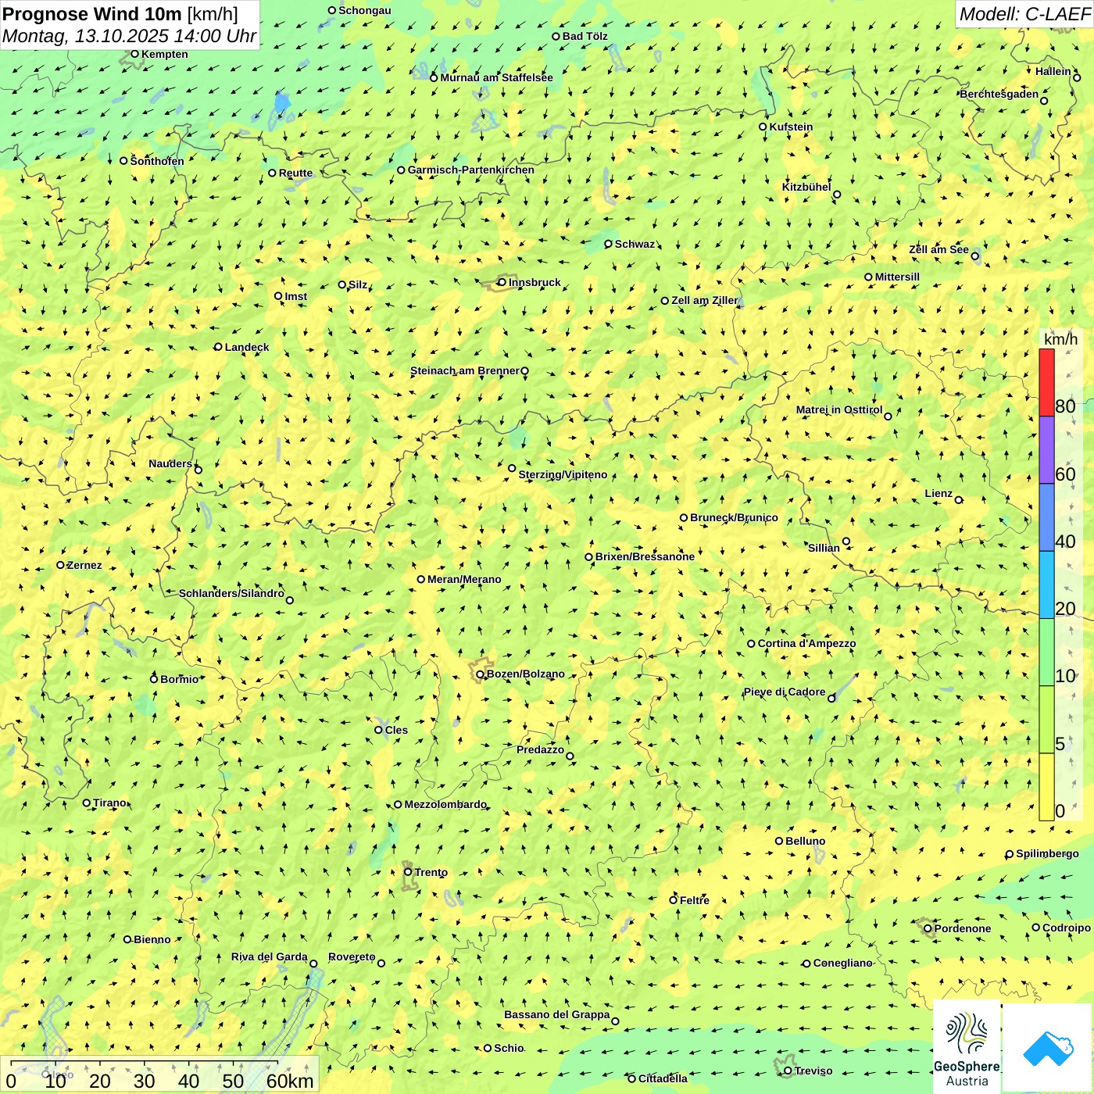This screenshot has height=1094, width=1094.
Task: Click the '60km' scale bar label
Action: tap(290, 1081)
